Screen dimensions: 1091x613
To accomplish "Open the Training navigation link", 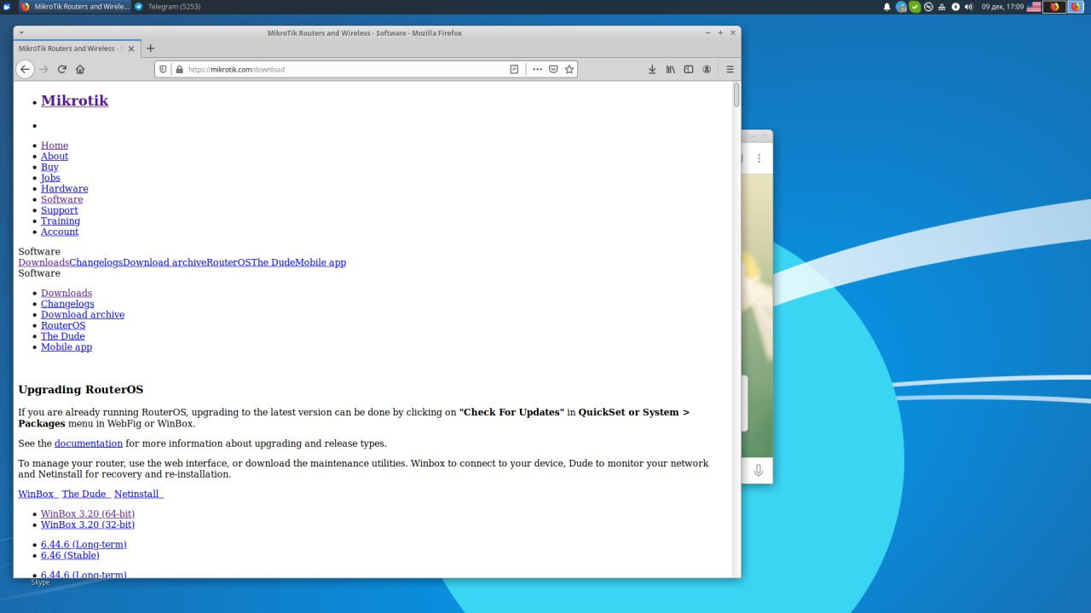I will 61,221.
